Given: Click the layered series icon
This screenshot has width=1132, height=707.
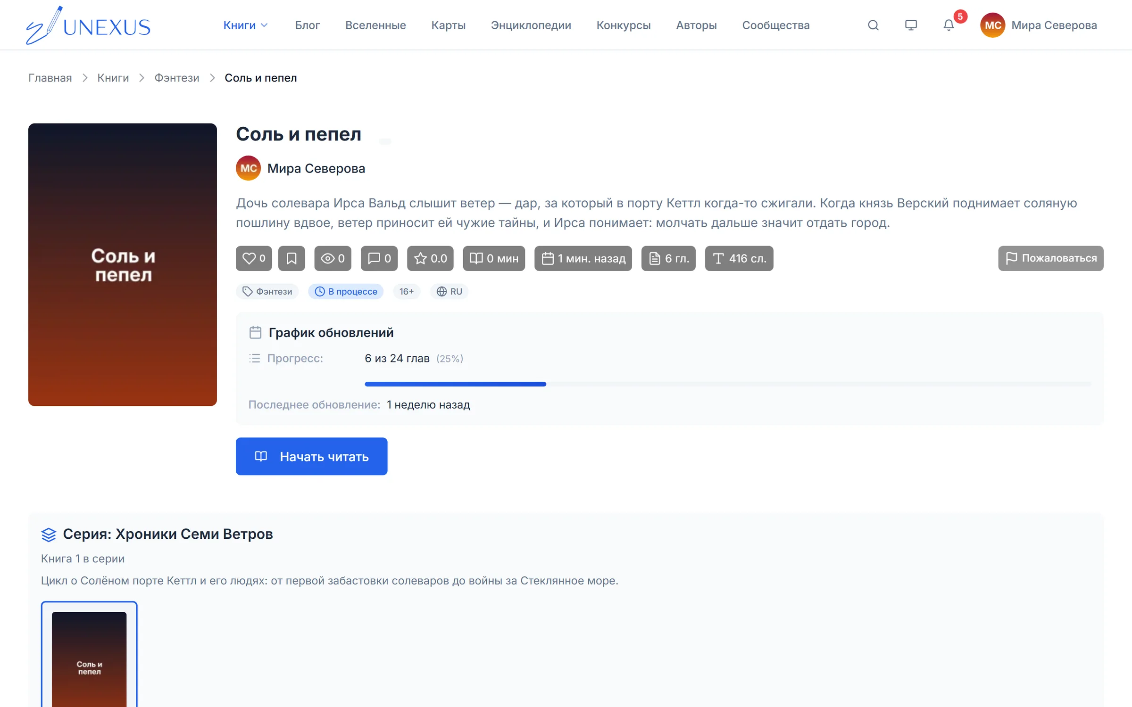Looking at the screenshot, I should [x=49, y=534].
